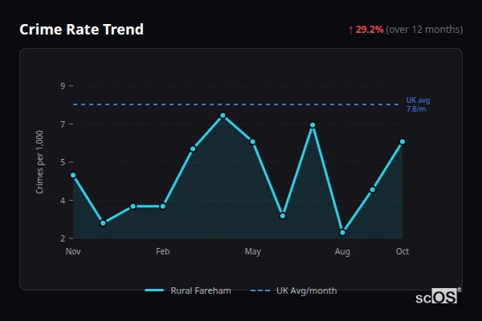Viewport: 482px width, 321px height.
Task: Click the dashed UK average line
Action: [236, 104]
